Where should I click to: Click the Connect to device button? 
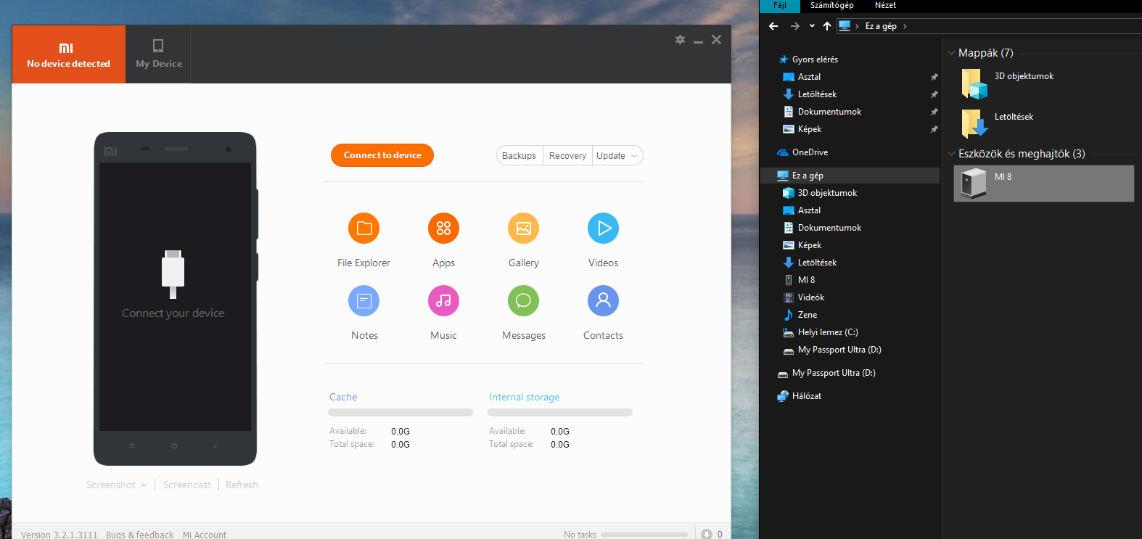pyautogui.click(x=382, y=155)
